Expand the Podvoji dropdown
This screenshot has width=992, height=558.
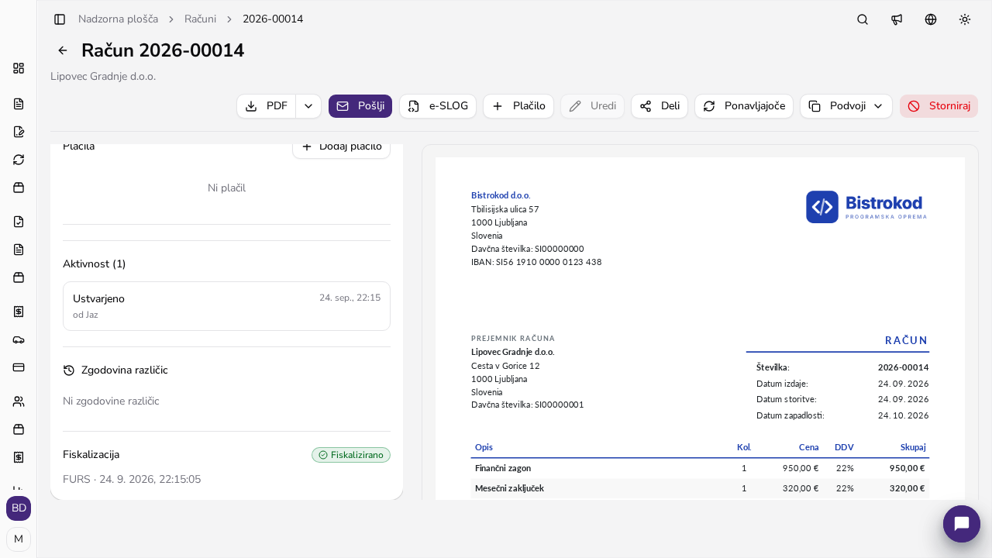click(846, 106)
